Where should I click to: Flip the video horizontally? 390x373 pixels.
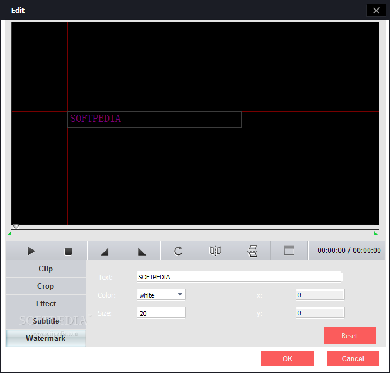[x=215, y=251]
